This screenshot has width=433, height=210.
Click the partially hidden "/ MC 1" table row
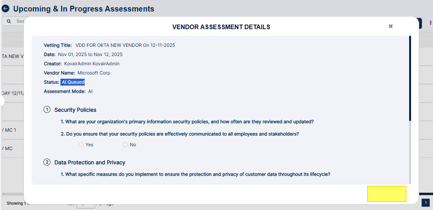coord(9,130)
